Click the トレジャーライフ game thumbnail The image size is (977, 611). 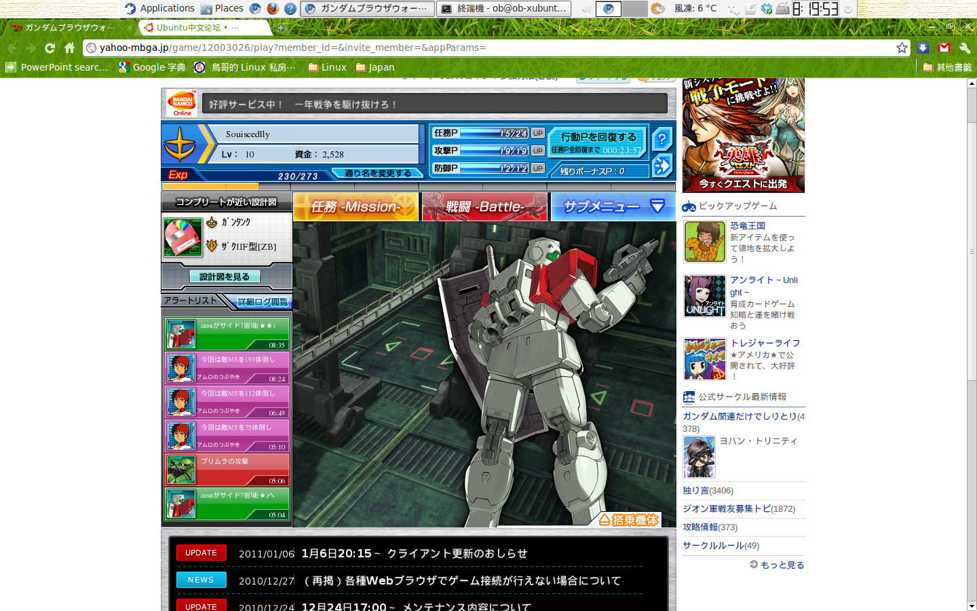point(705,359)
